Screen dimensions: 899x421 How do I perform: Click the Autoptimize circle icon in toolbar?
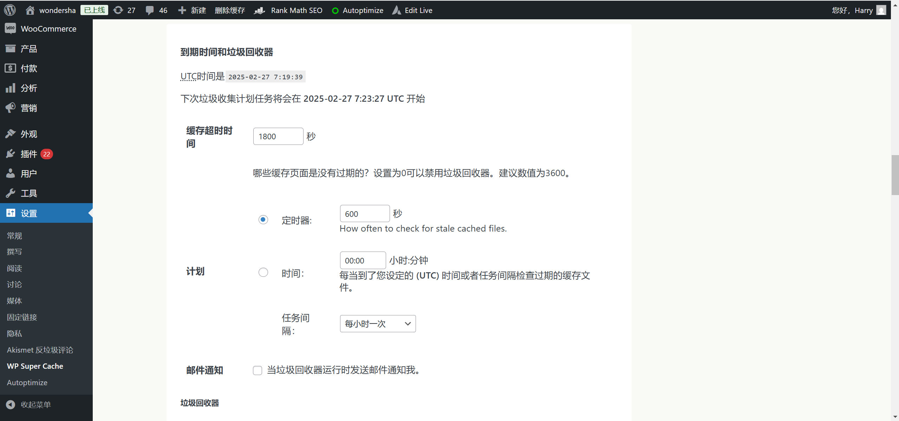336,10
